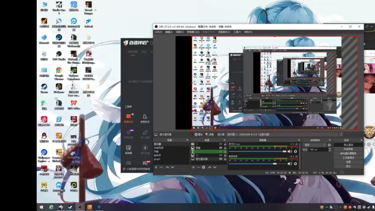The height and width of the screenshot is (211, 375).
Task: Open the 停靠窗口(D) menu
Action: pos(193,32)
